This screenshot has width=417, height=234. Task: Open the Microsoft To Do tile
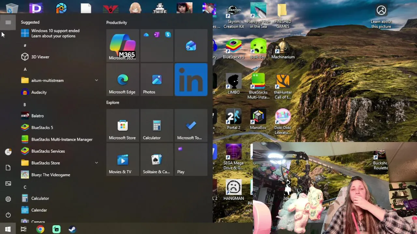[x=191, y=125]
